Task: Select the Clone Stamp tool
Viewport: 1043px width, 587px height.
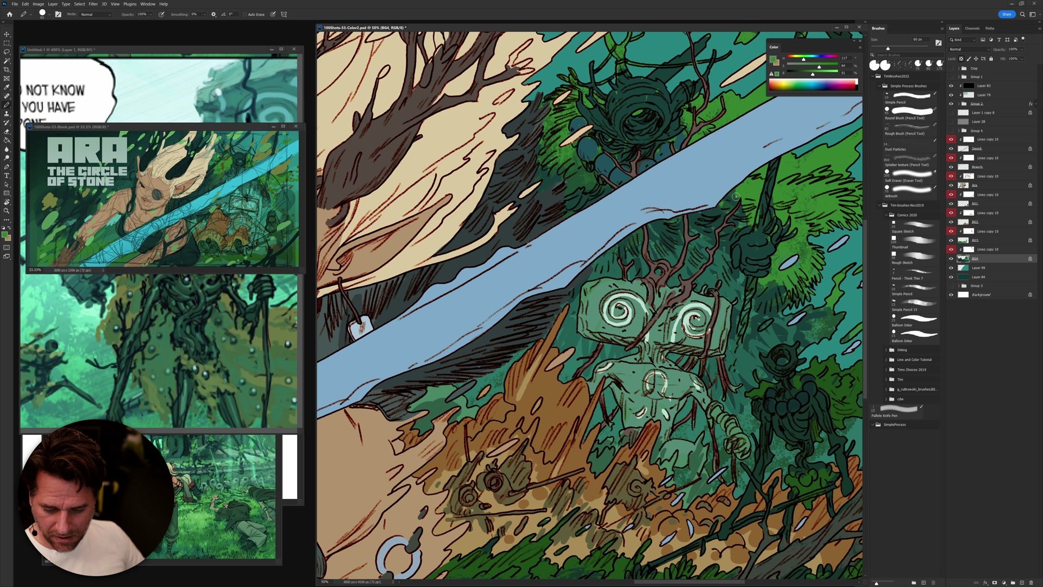Action: click(7, 114)
